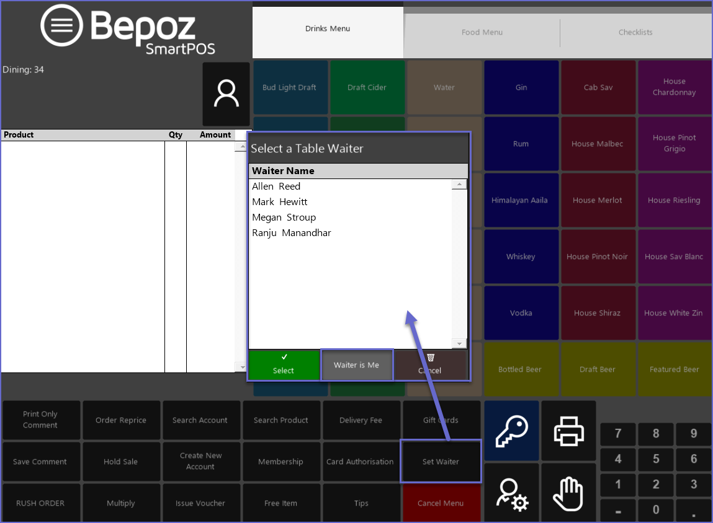Click the printer icon button
Viewport: 713px width, 523px height.
tap(568, 431)
